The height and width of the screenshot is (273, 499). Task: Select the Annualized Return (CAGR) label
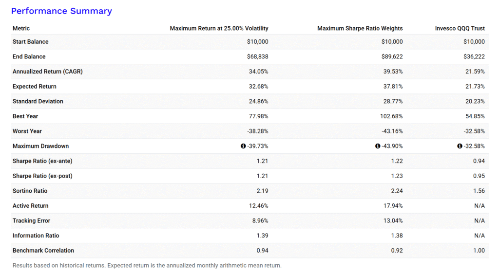point(48,72)
